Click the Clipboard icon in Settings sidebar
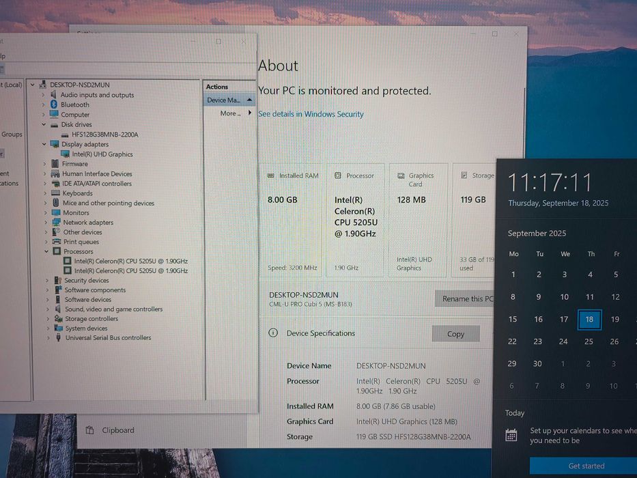This screenshot has height=478, width=637. [x=90, y=430]
